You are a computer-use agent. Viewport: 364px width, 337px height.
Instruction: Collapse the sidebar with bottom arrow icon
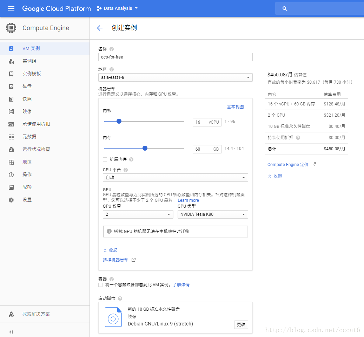[11, 332]
